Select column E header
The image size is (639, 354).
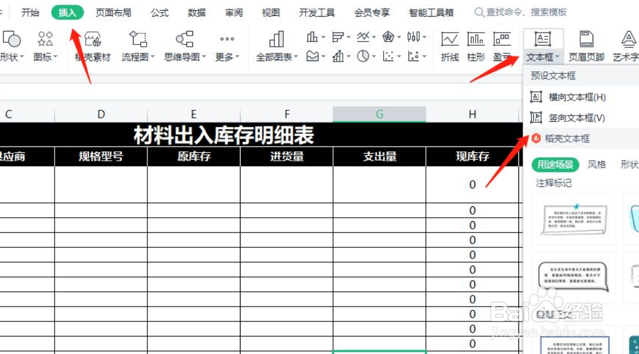194,114
